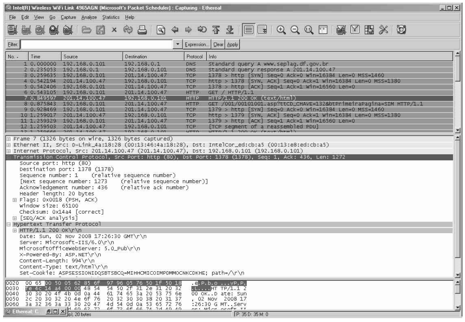Screen dimensions: 465x322
Task: Click the Filter: button
Action: point(13,45)
